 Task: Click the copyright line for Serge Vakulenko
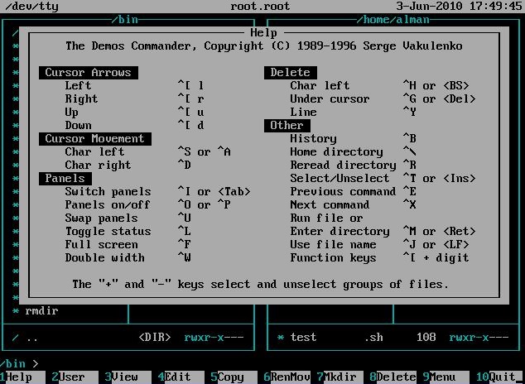point(264,46)
